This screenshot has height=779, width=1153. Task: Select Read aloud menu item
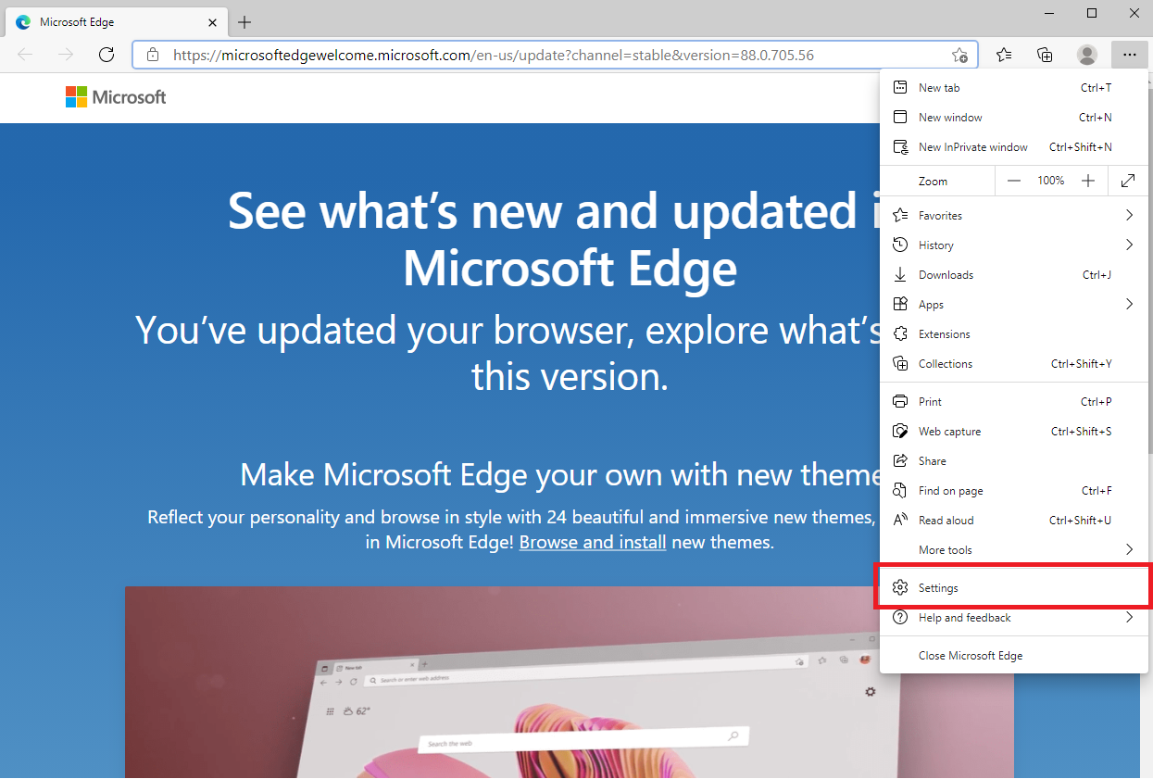click(1013, 521)
